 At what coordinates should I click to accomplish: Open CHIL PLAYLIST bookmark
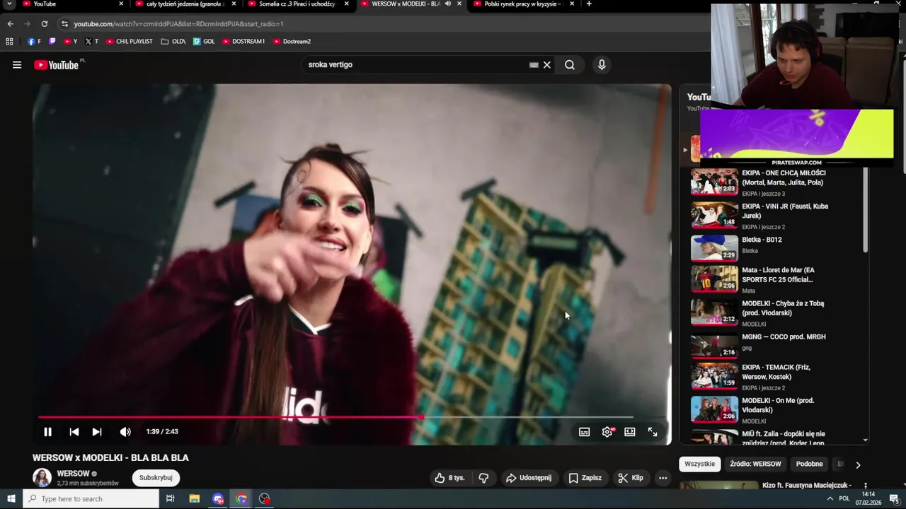point(129,42)
